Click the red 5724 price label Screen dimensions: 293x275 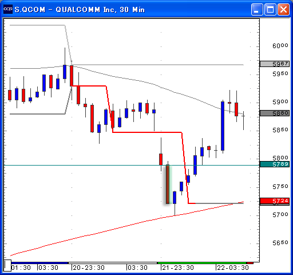pyautogui.click(x=275, y=201)
